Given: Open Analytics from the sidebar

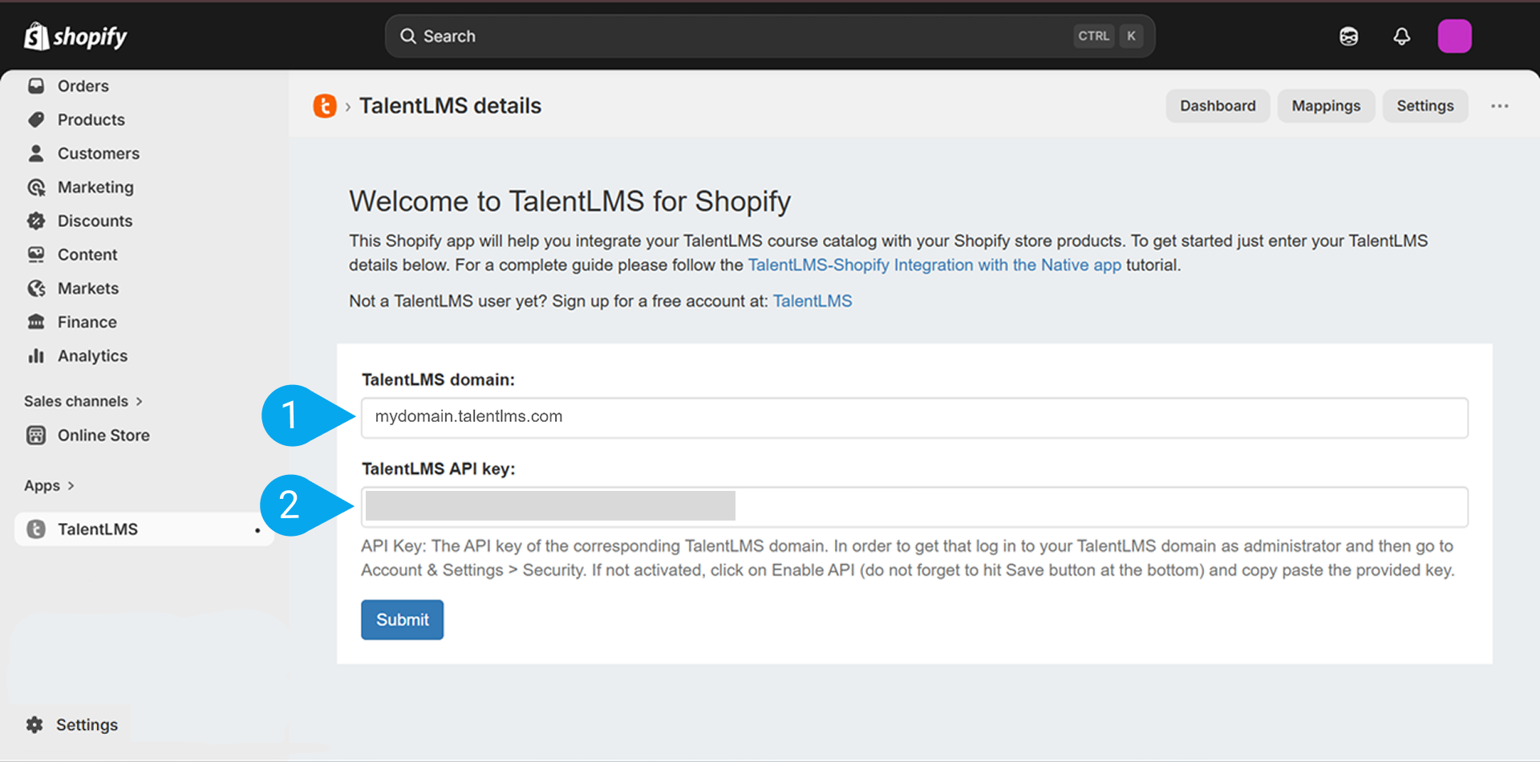Looking at the screenshot, I should 92,355.
